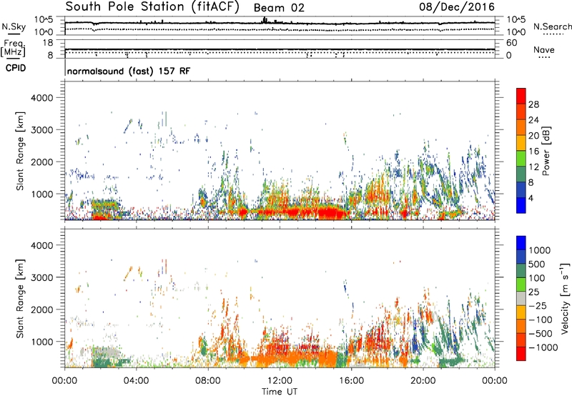The width and height of the screenshot is (572, 396).
Task: Click the red top of the power colorbar
Action: click(x=521, y=96)
